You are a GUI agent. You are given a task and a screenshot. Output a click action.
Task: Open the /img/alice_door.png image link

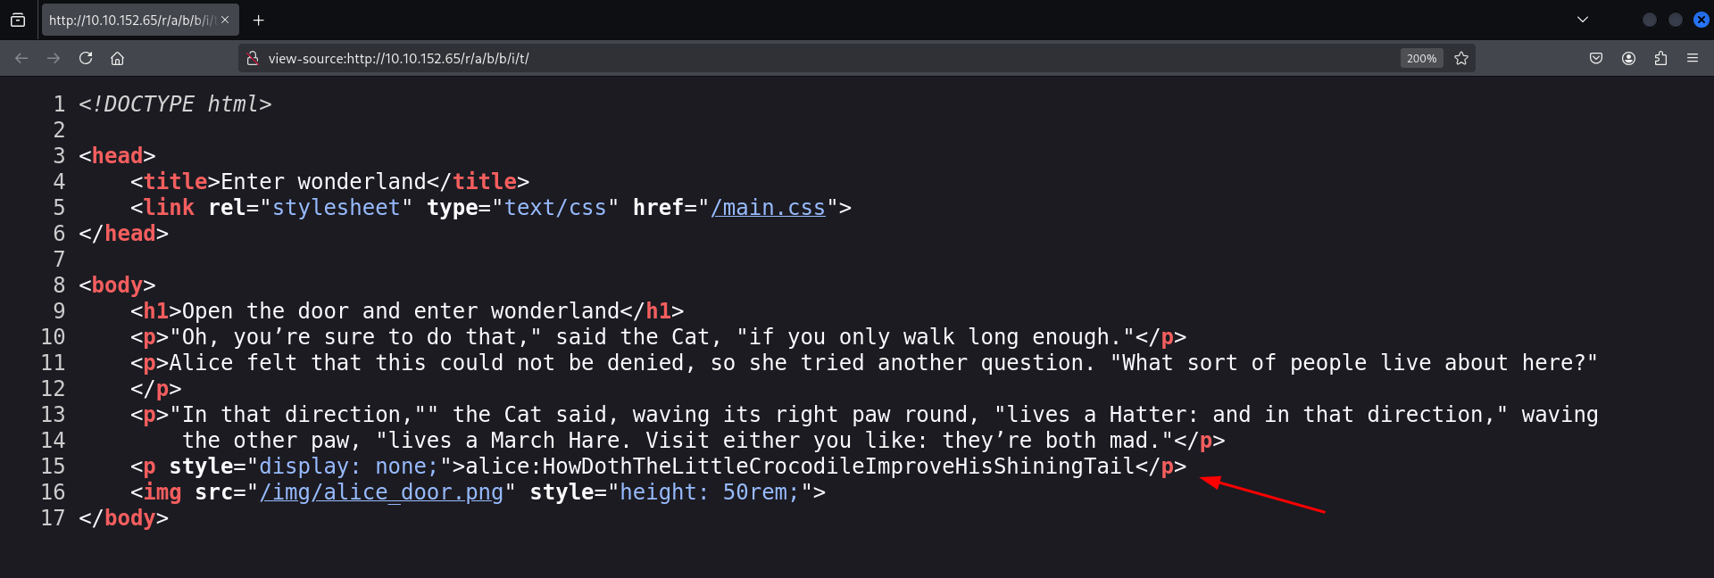[x=381, y=492]
